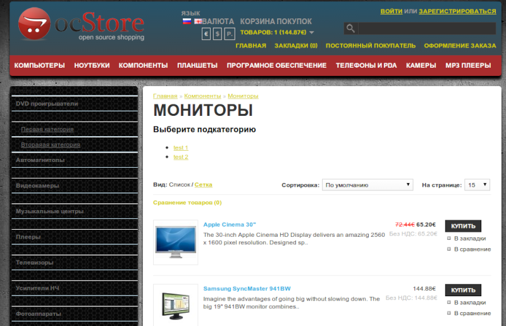Open the На странице dropdown
The height and width of the screenshot is (326, 506).
[x=477, y=185]
